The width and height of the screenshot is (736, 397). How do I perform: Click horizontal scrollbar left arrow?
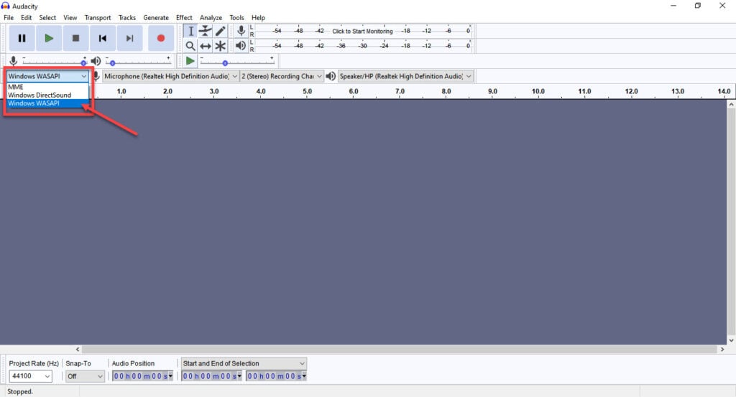[78, 349]
